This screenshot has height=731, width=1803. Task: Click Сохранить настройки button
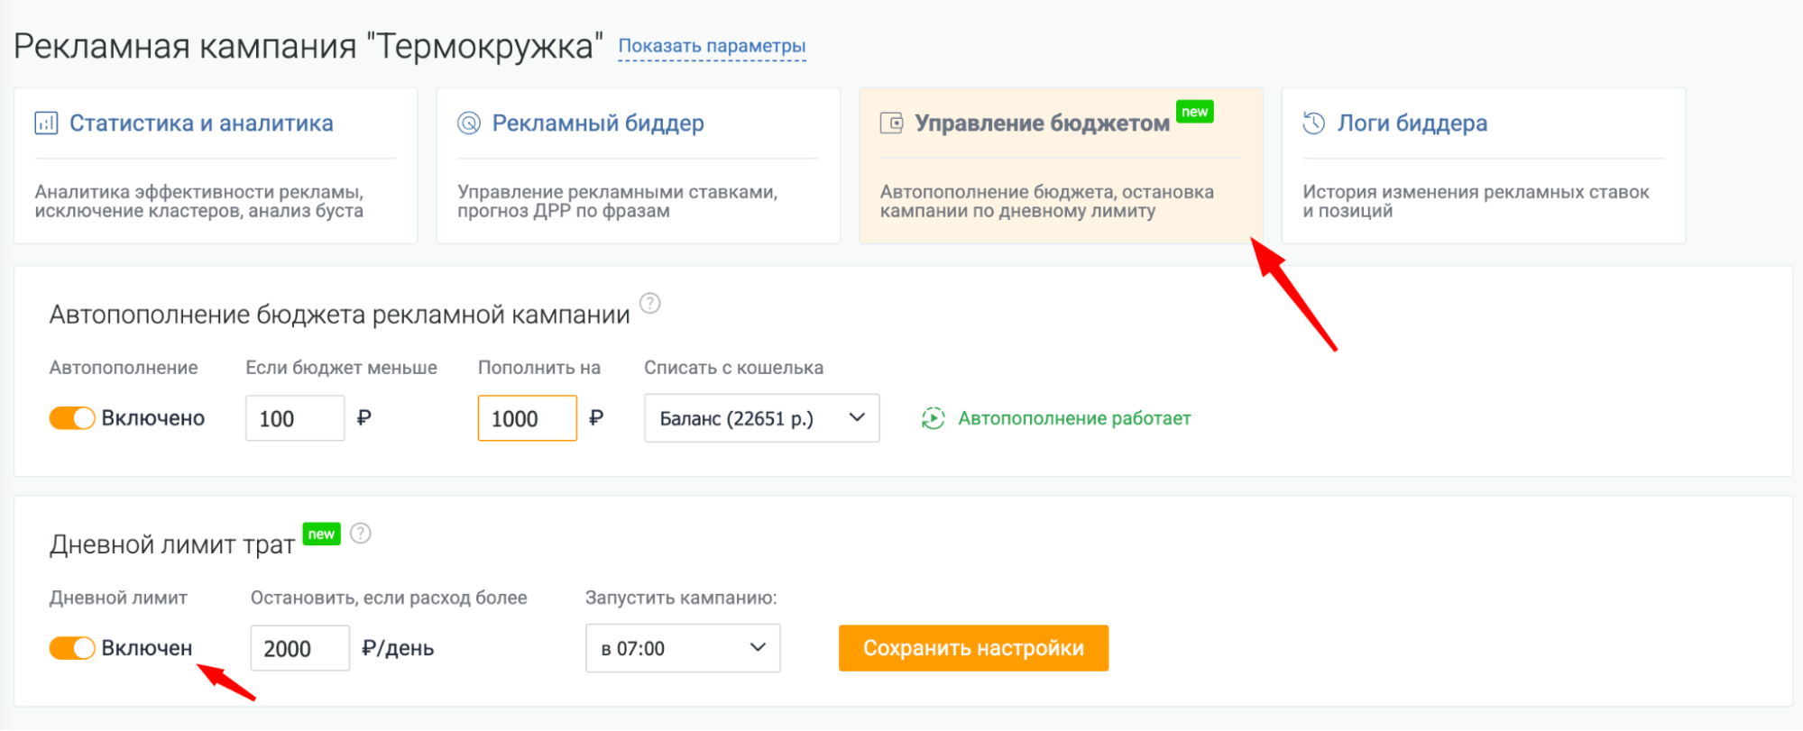point(973,648)
